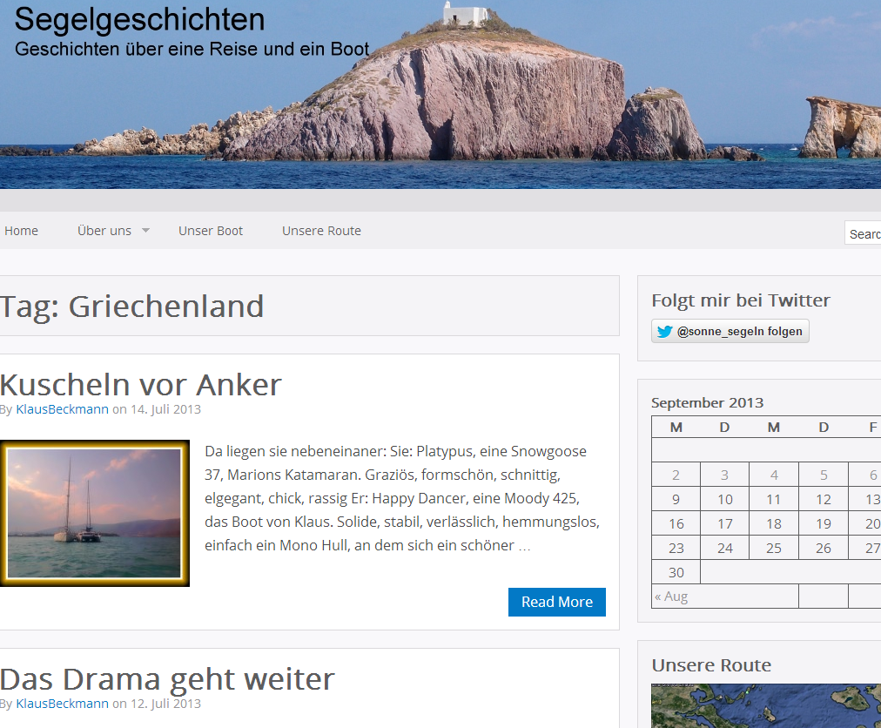Open the Home menu item

pyautogui.click(x=22, y=231)
